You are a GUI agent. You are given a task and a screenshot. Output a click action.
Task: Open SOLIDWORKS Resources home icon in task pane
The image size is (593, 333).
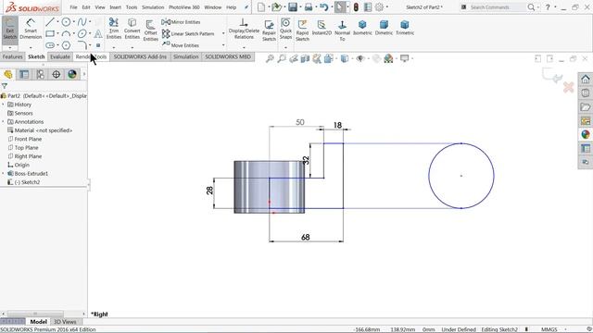tap(586, 80)
